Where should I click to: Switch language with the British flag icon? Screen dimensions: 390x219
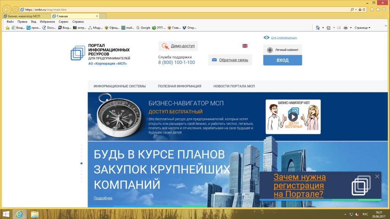pyautogui.click(x=245, y=46)
